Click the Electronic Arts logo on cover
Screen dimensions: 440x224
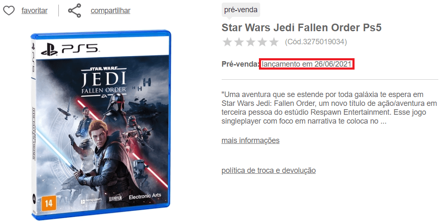click(145, 197)
